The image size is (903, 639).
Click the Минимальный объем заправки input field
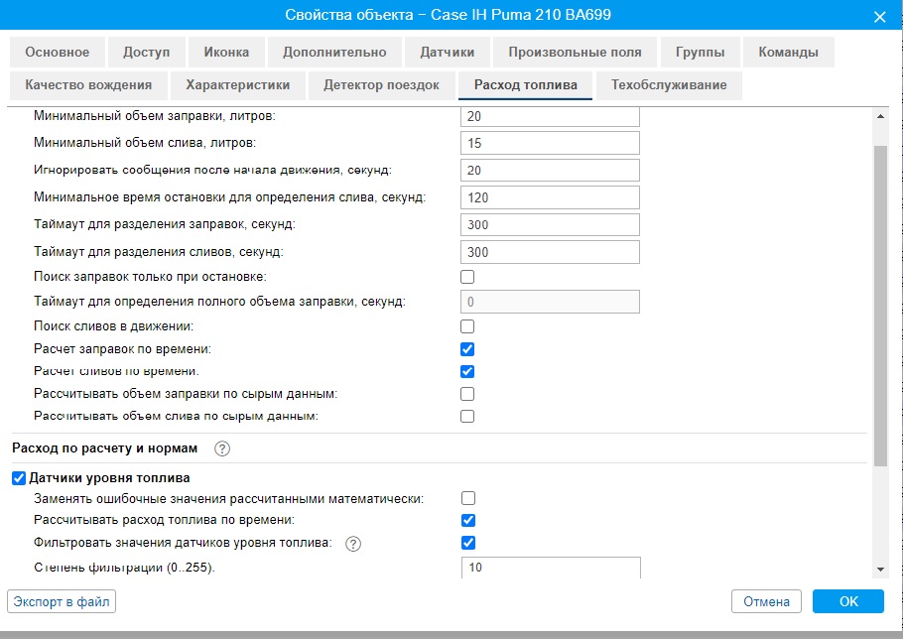[550, 117]
